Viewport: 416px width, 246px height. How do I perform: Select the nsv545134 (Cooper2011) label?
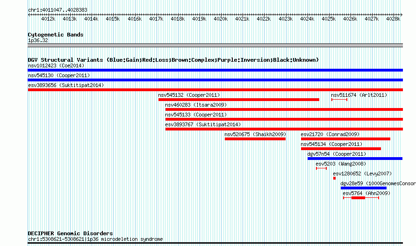[x=331, y=144]
